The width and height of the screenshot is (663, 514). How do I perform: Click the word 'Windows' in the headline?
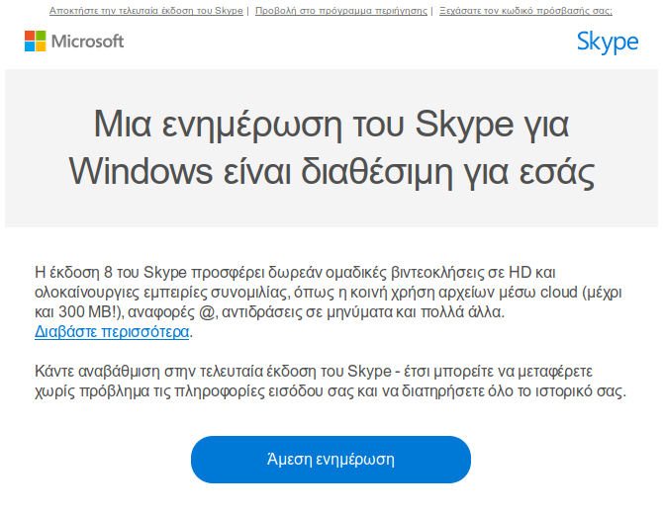click(141, 171)
